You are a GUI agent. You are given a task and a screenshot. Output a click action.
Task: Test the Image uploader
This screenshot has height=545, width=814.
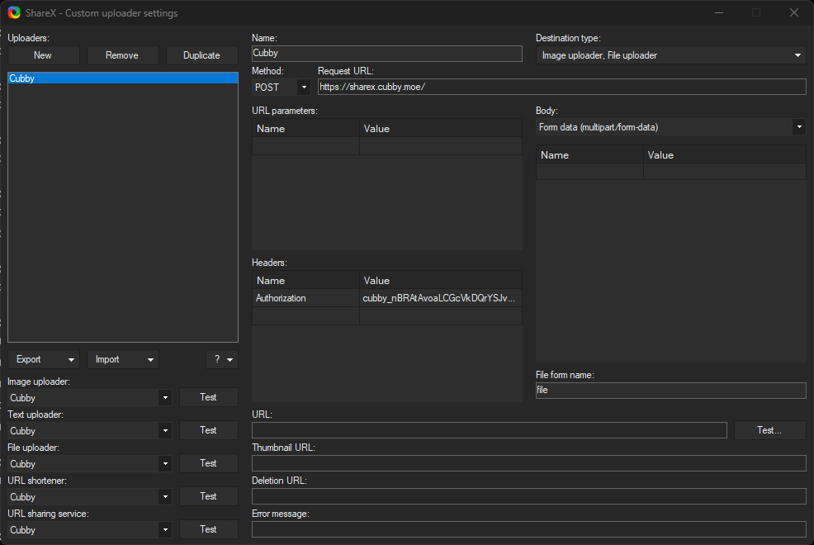click(x=209, y=397)
